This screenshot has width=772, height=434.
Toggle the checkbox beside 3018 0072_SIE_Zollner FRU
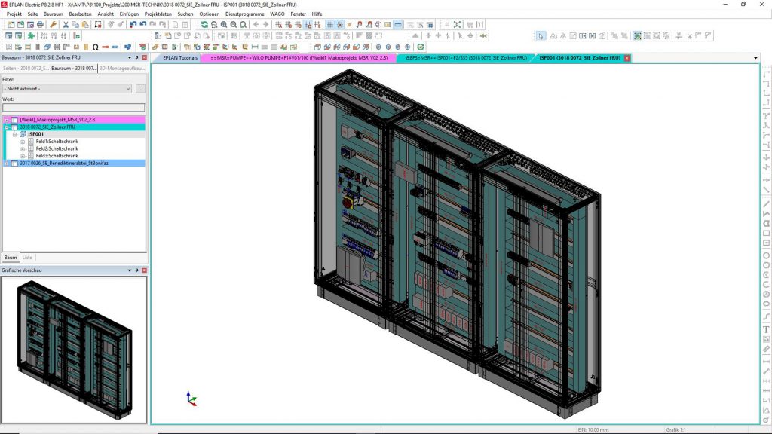pyautogui.click(x=15, y=127)
